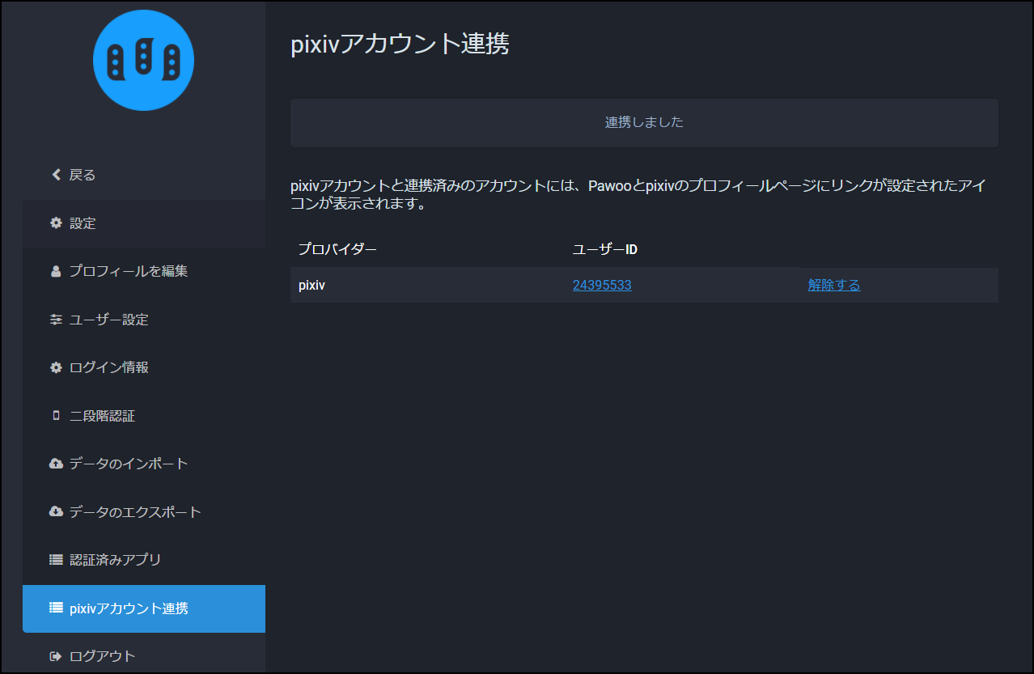This screenshot has height=674, width=1034.
Task: Click the cloud download icon for データのエクスポート
Action: pyautogui.click(x=56, y=512)
